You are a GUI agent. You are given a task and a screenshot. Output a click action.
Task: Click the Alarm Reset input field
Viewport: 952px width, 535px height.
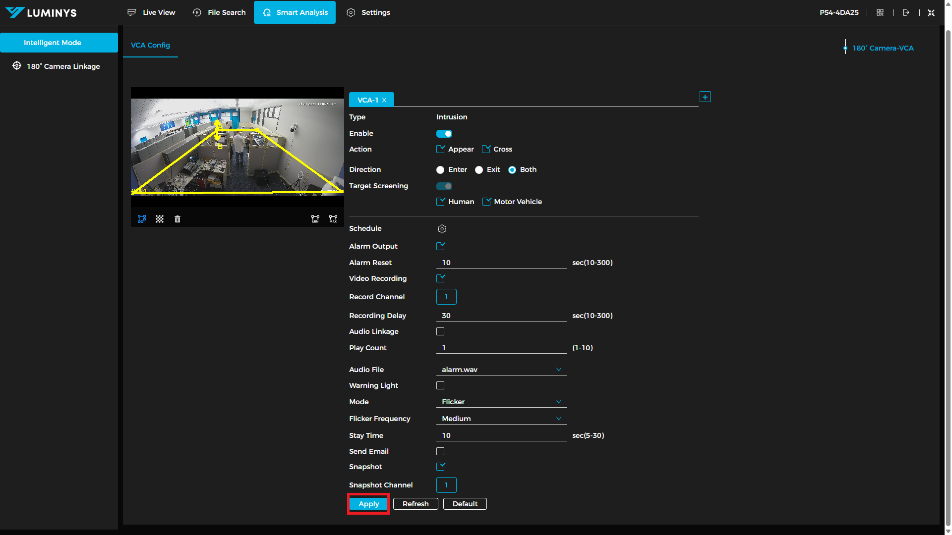coord(501,263)
